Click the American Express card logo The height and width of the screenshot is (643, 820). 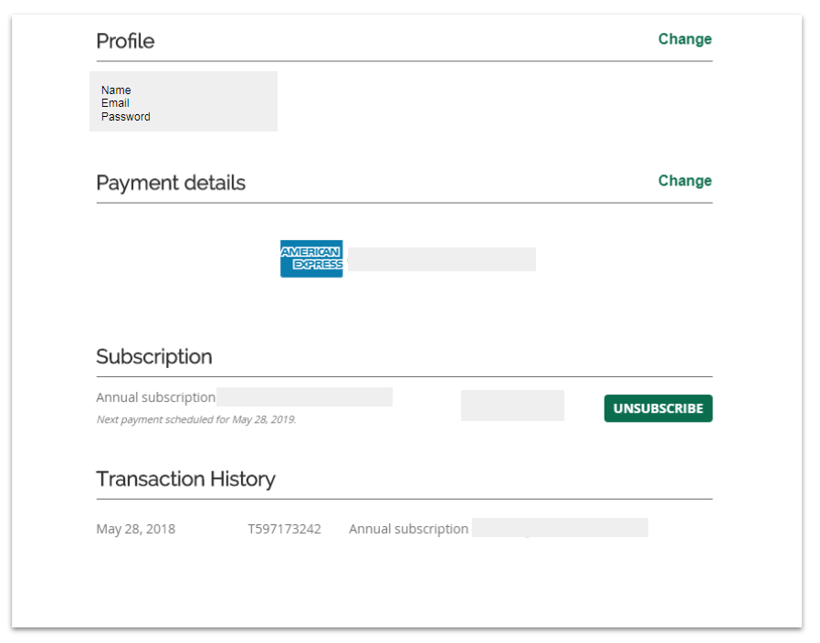(311, 258)
